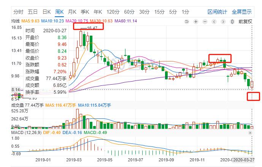262x167 pixels.
Task: Open the 前复权 adjustment dropdown
Action: click(x=245, y=22)
